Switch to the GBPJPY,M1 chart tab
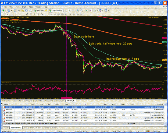168x133 pixels. point(39,101)
